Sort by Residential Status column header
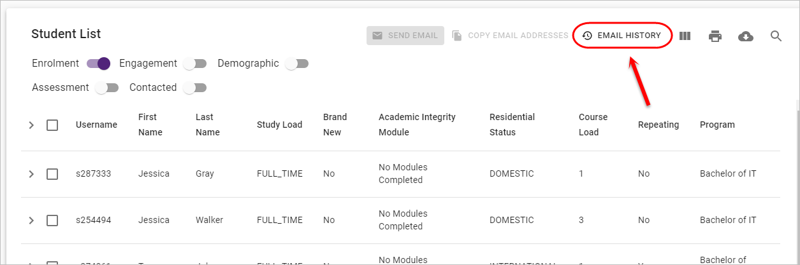Image resolution: width=800 pixels, height=265 pixels. point(512,125)
